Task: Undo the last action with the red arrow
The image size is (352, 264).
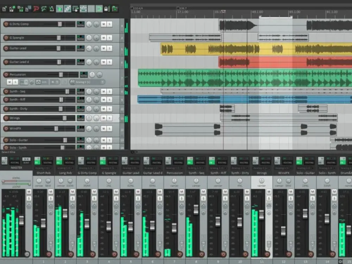Action: point(36,9)
